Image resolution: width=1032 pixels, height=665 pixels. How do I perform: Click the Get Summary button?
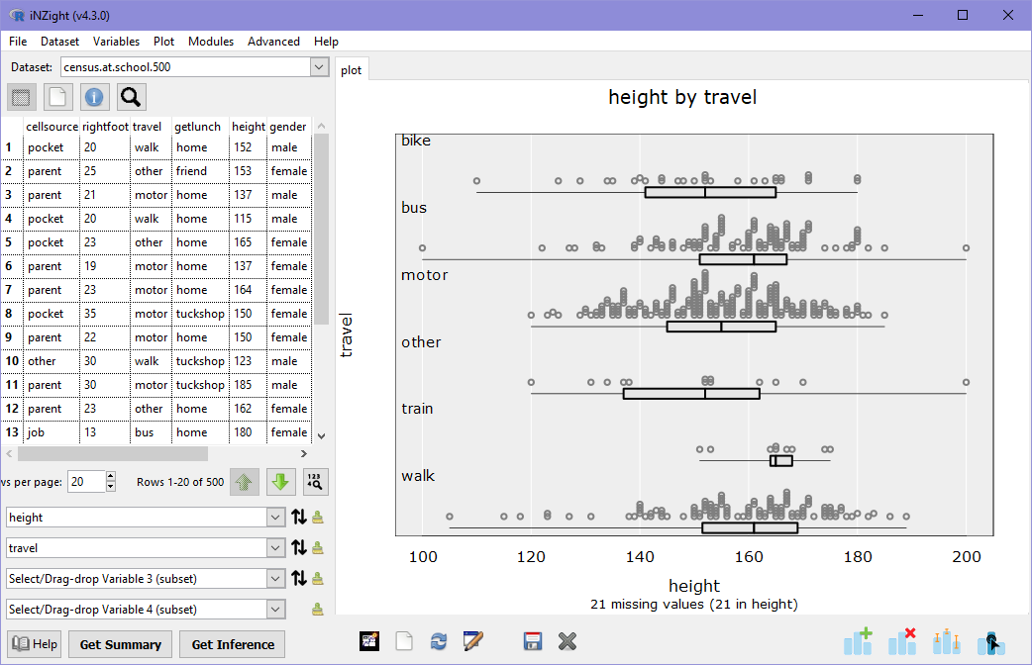(x=120, y=644)
